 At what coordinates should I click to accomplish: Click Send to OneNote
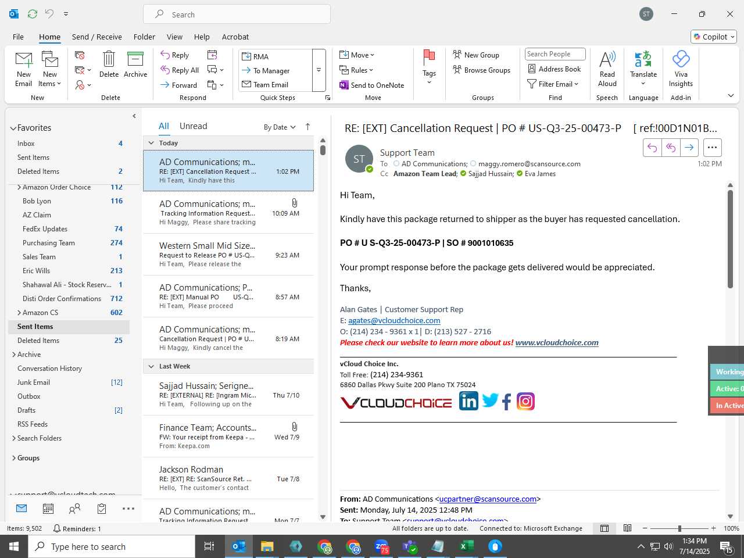372,85
